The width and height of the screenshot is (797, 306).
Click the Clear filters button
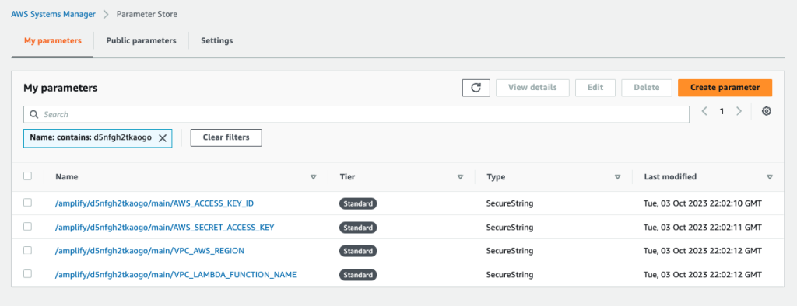click(x=226, y=137)
